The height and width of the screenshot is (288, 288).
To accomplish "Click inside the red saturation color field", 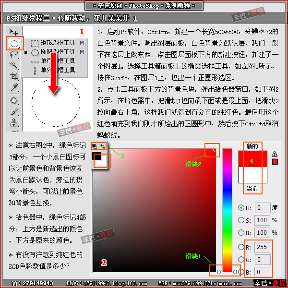I will pyautogui.click(x=155, y=211).
